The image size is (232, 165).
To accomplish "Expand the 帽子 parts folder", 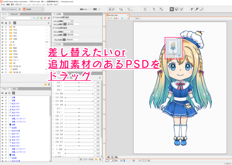I will (9, 36).
